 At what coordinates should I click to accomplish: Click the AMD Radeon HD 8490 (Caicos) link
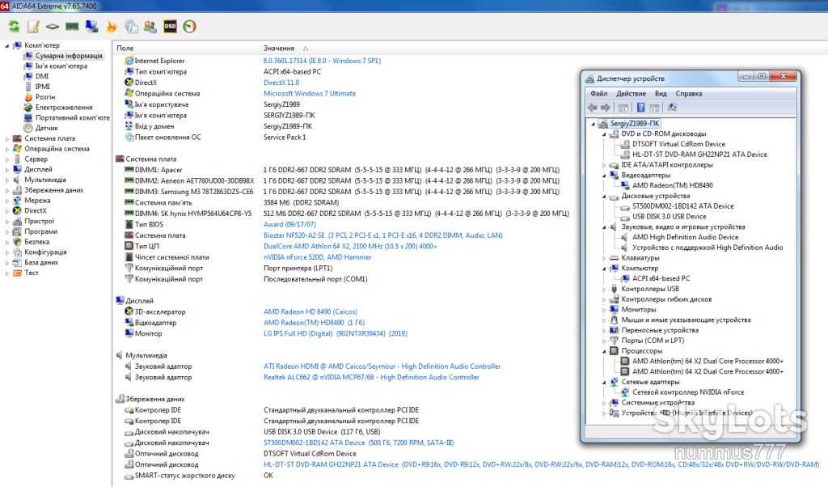click(x=310, y=312)
